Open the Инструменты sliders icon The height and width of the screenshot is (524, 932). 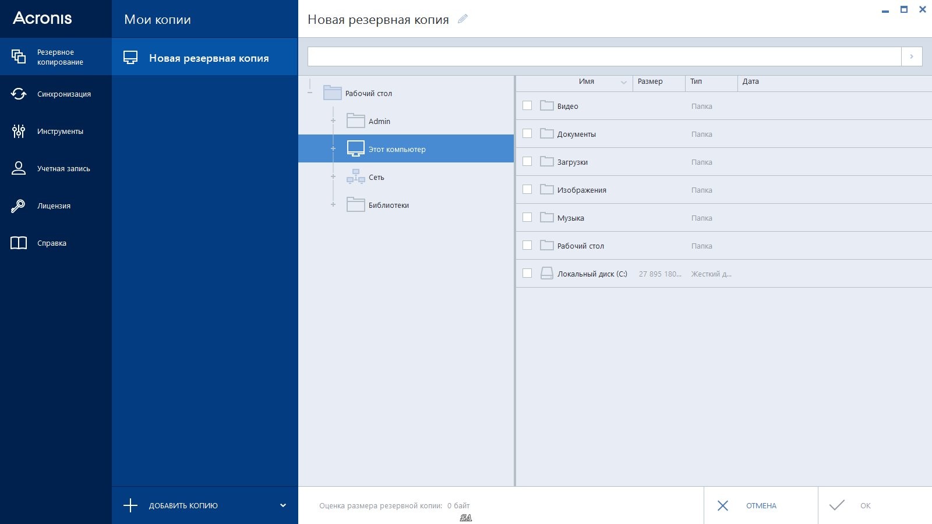tap(19, 131)
